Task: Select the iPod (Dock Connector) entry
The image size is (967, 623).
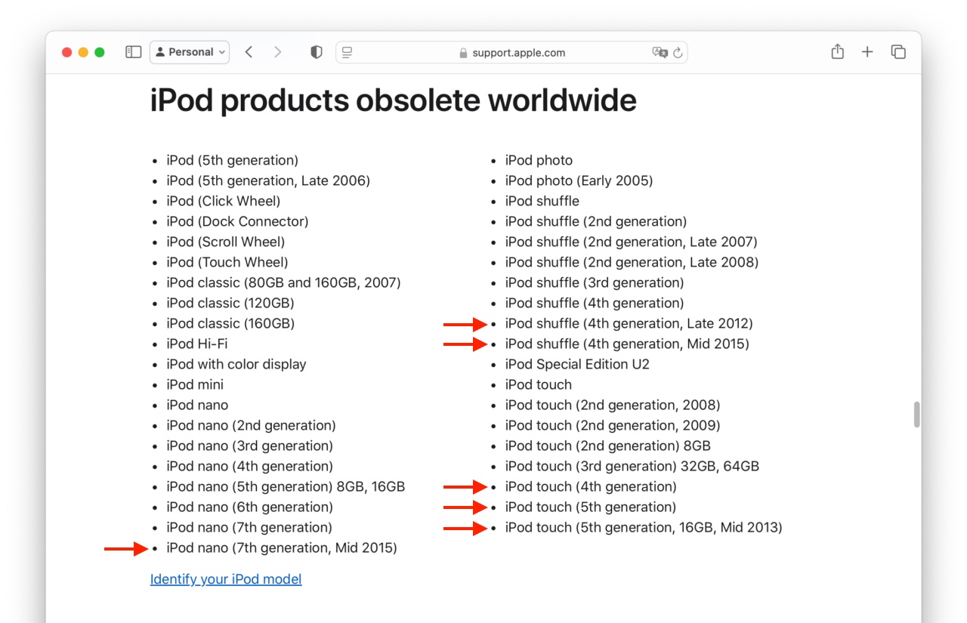Action: (237, 221)
